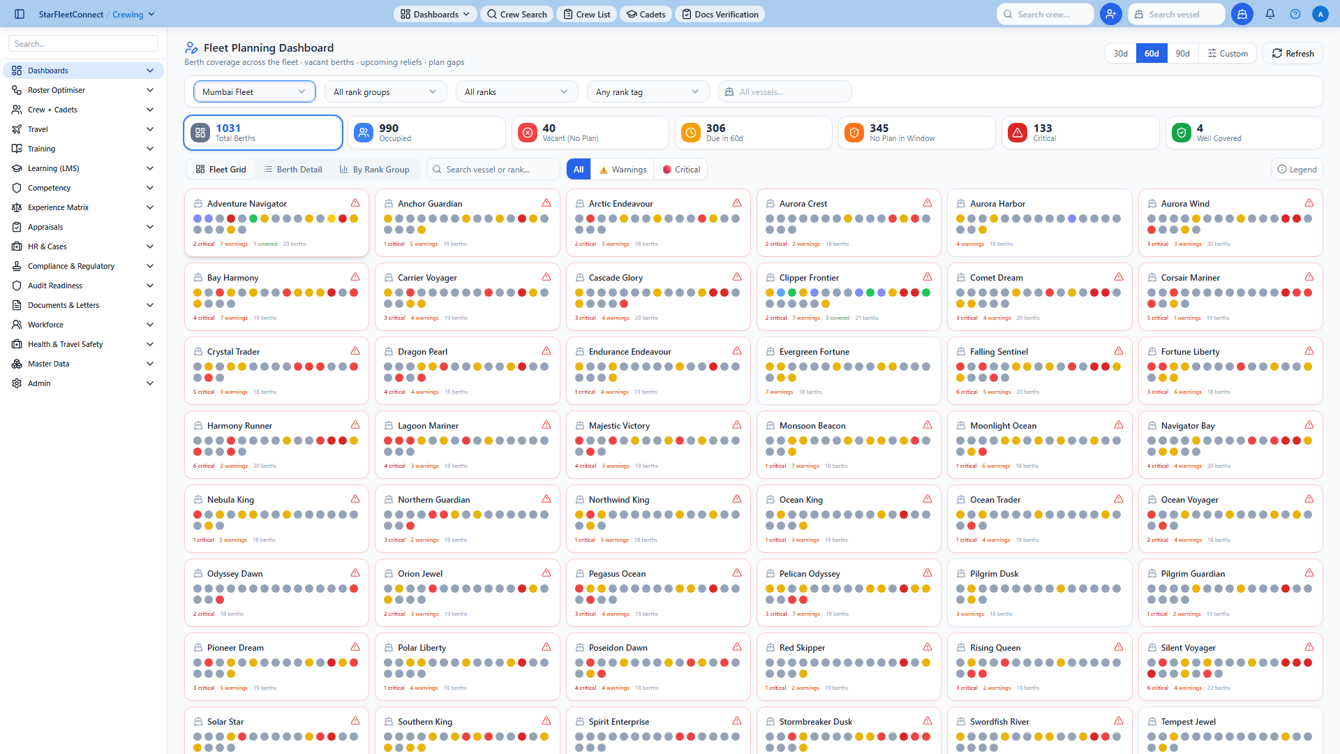Click Adventure Navigator warning triangle icon

355,202
